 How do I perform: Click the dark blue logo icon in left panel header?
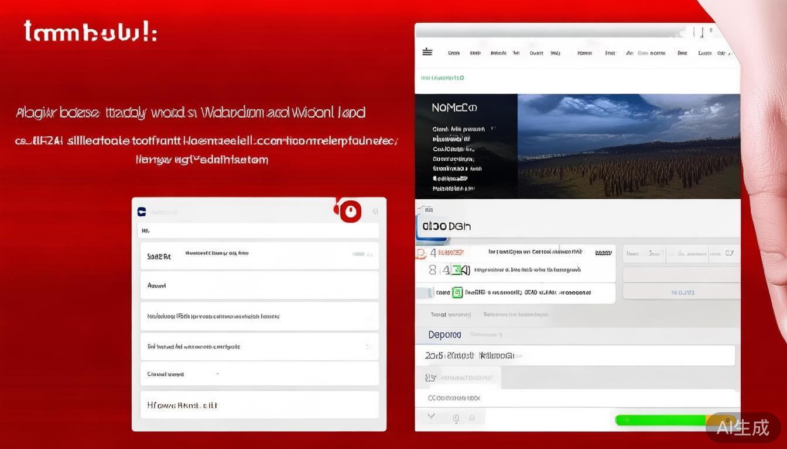(x=142, y=212)
